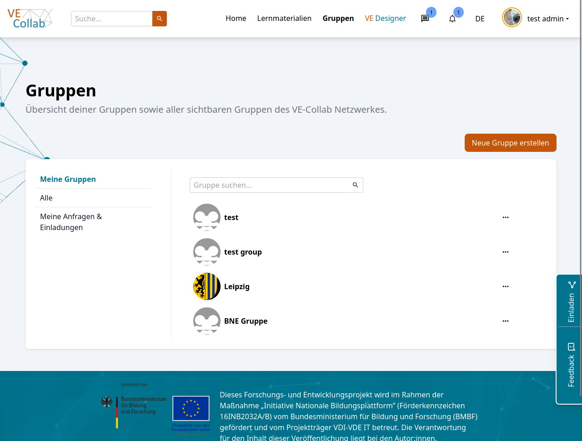
Task: Open the Leipzig group
Action: point(237,286)
